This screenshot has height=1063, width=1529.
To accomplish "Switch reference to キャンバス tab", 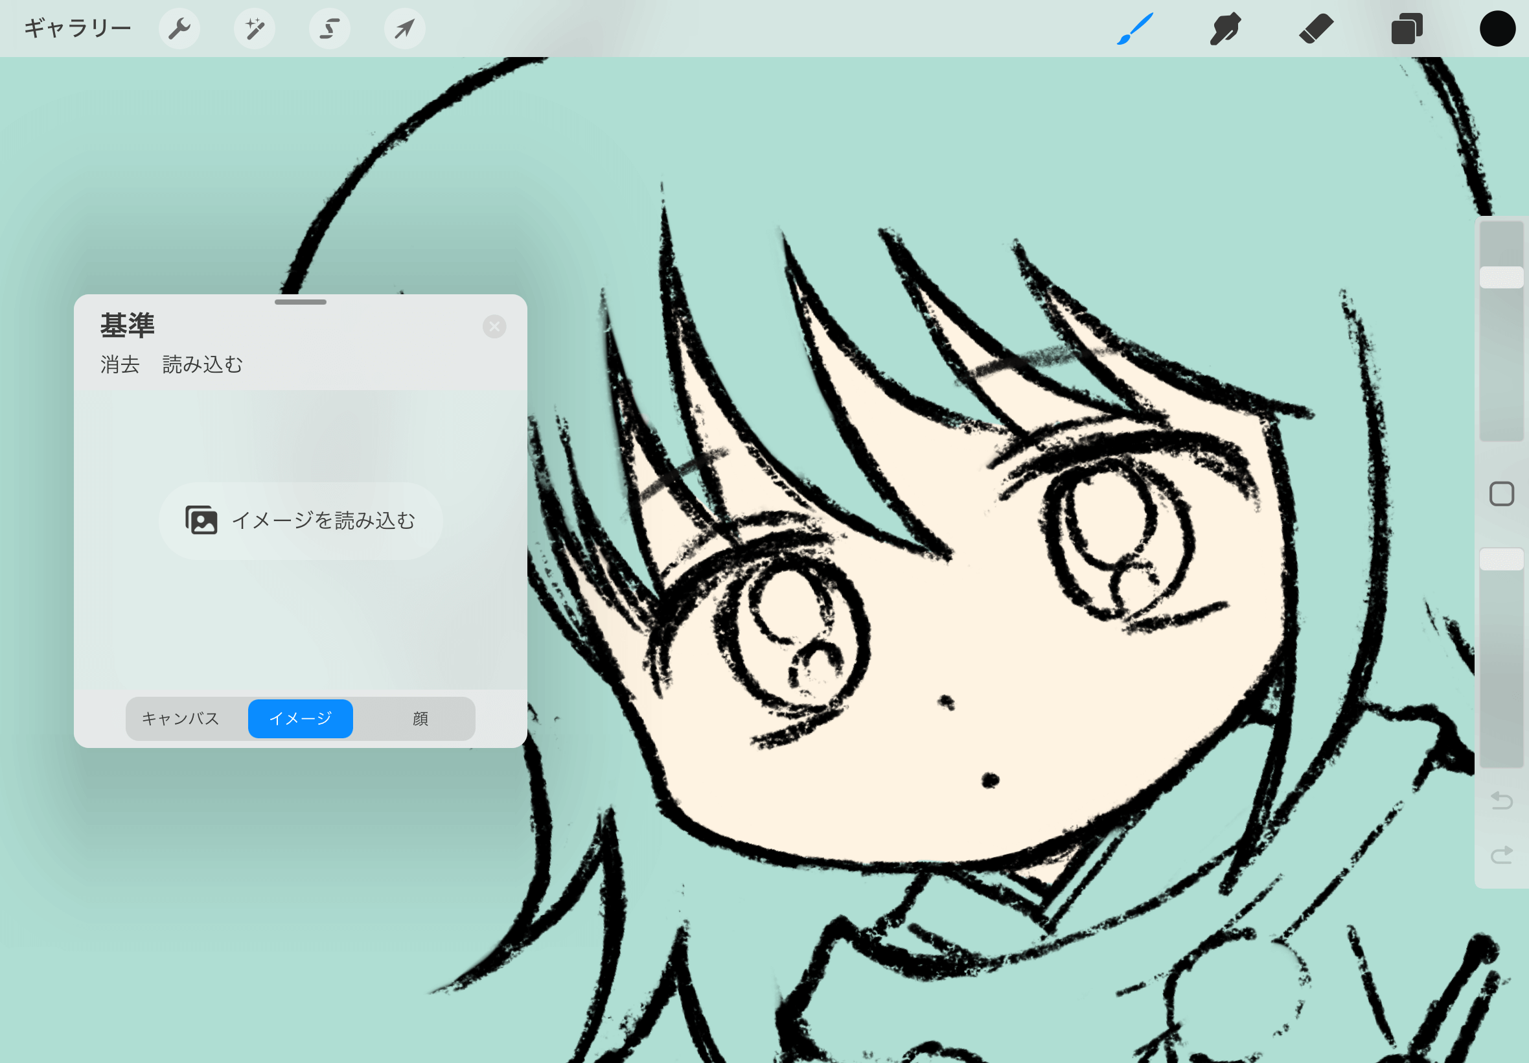I will [180, 719].
